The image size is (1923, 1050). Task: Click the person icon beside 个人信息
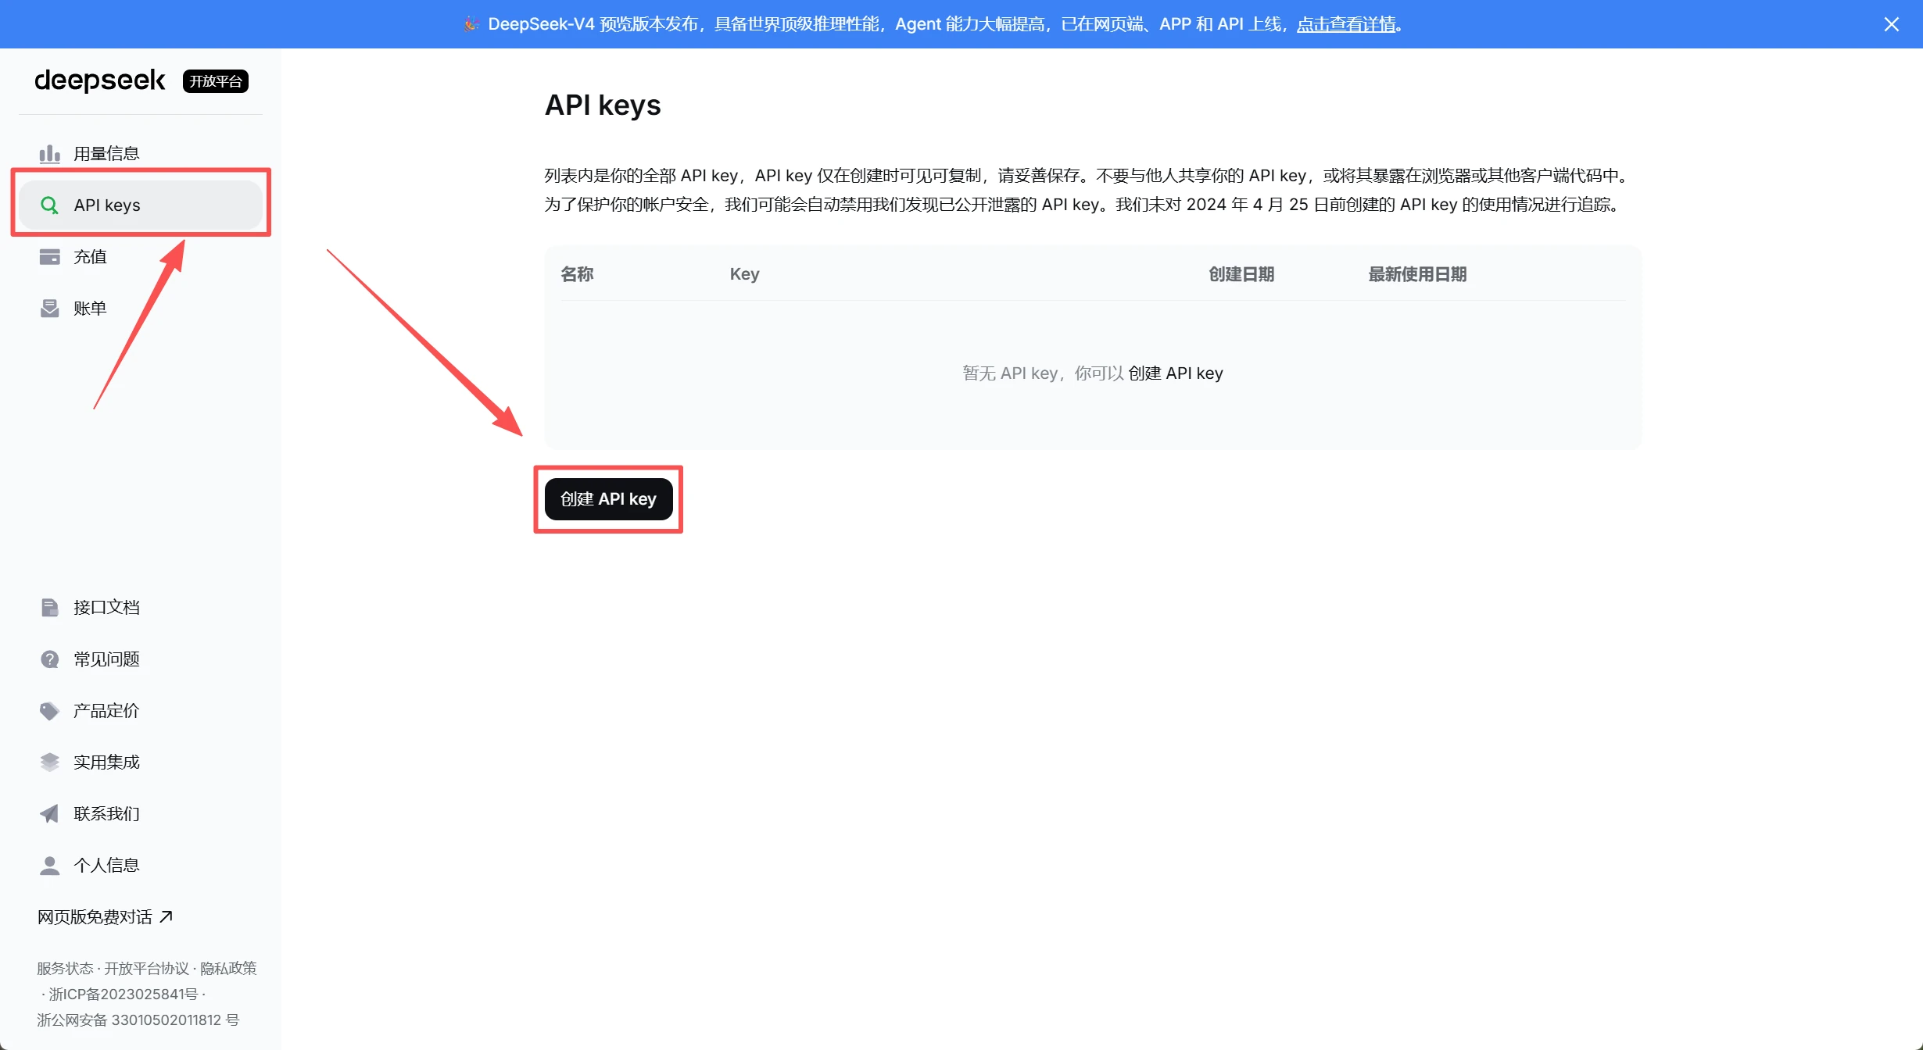49,865
